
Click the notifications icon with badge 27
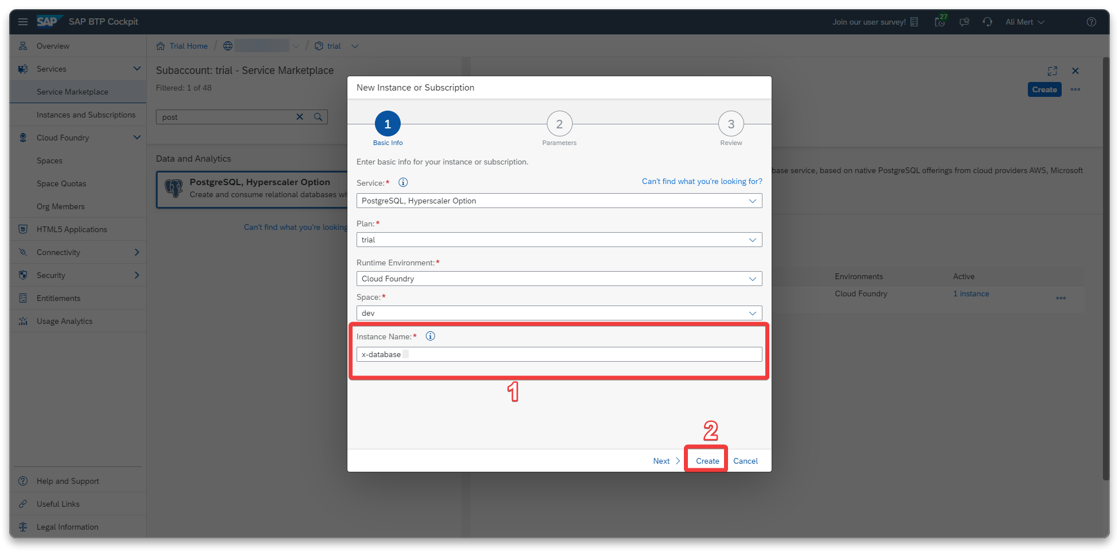coord(940,22)
